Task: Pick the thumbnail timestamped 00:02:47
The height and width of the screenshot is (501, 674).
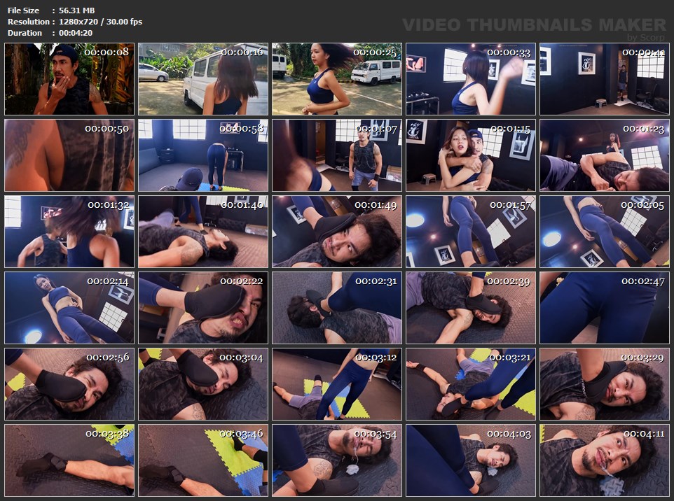Action: 605,308
